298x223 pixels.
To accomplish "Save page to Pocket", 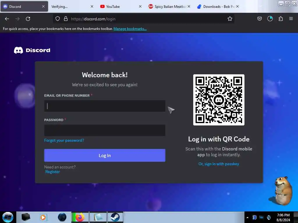I will click(259, 19).
